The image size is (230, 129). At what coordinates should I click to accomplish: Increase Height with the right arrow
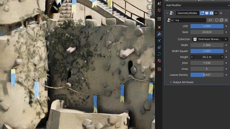(222, 57)
